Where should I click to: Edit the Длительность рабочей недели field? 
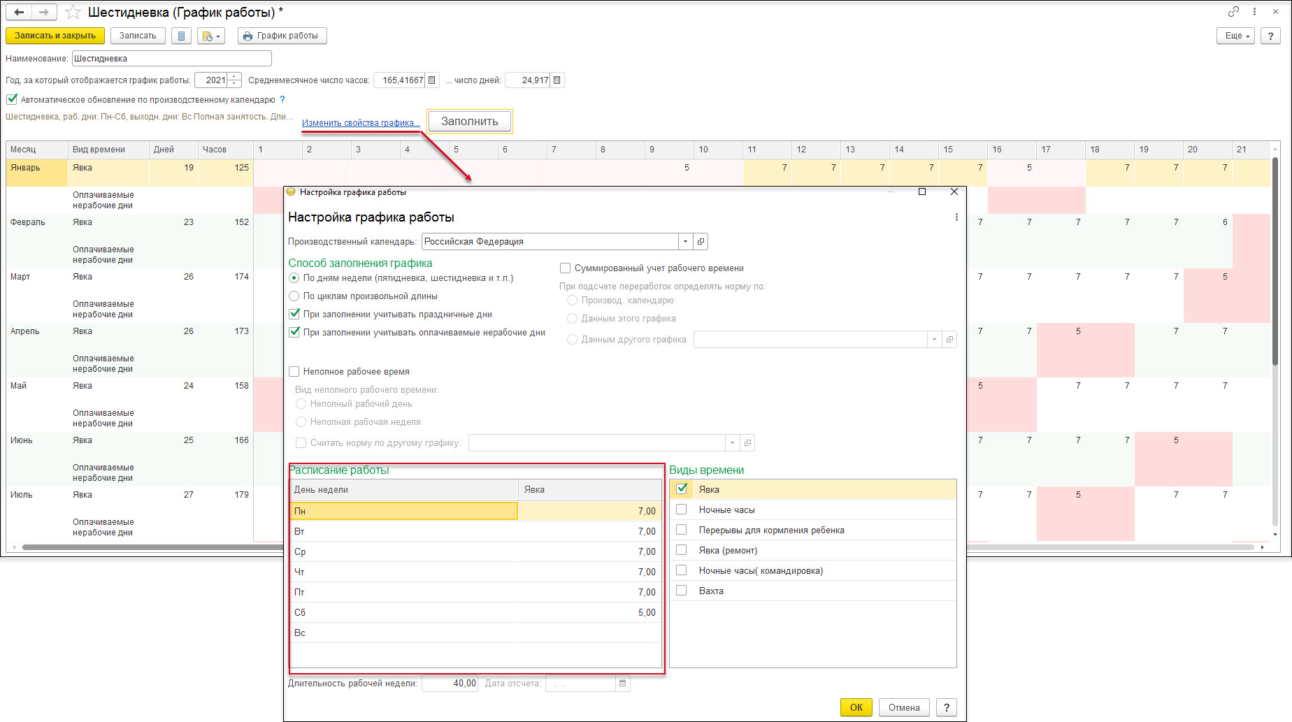click(450, 684)
